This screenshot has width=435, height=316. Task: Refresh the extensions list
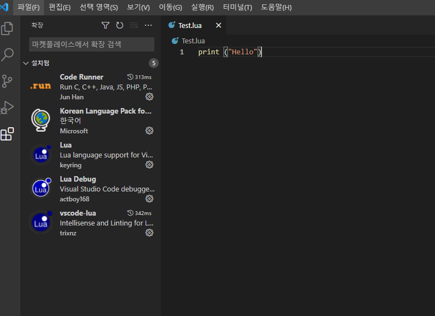point(120,25)
